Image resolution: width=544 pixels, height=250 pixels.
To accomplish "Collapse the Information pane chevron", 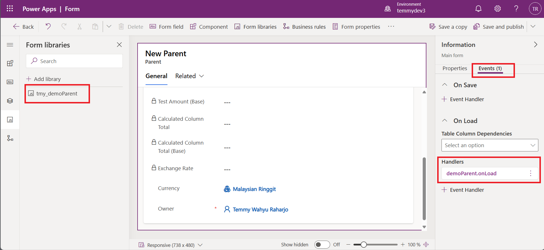I will [x=535, y=45].
